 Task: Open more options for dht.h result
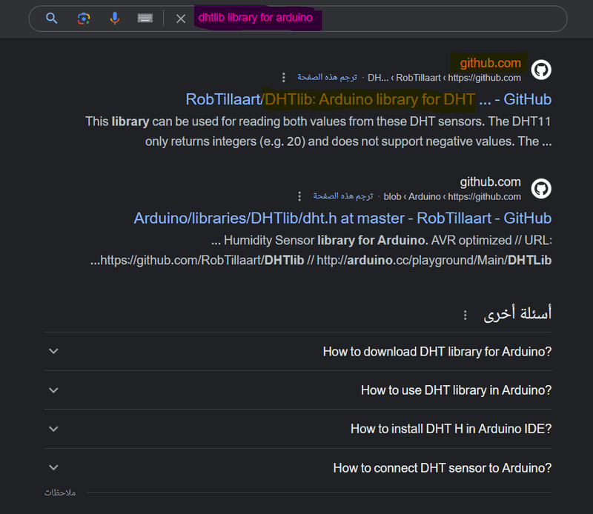coord(299,196)
